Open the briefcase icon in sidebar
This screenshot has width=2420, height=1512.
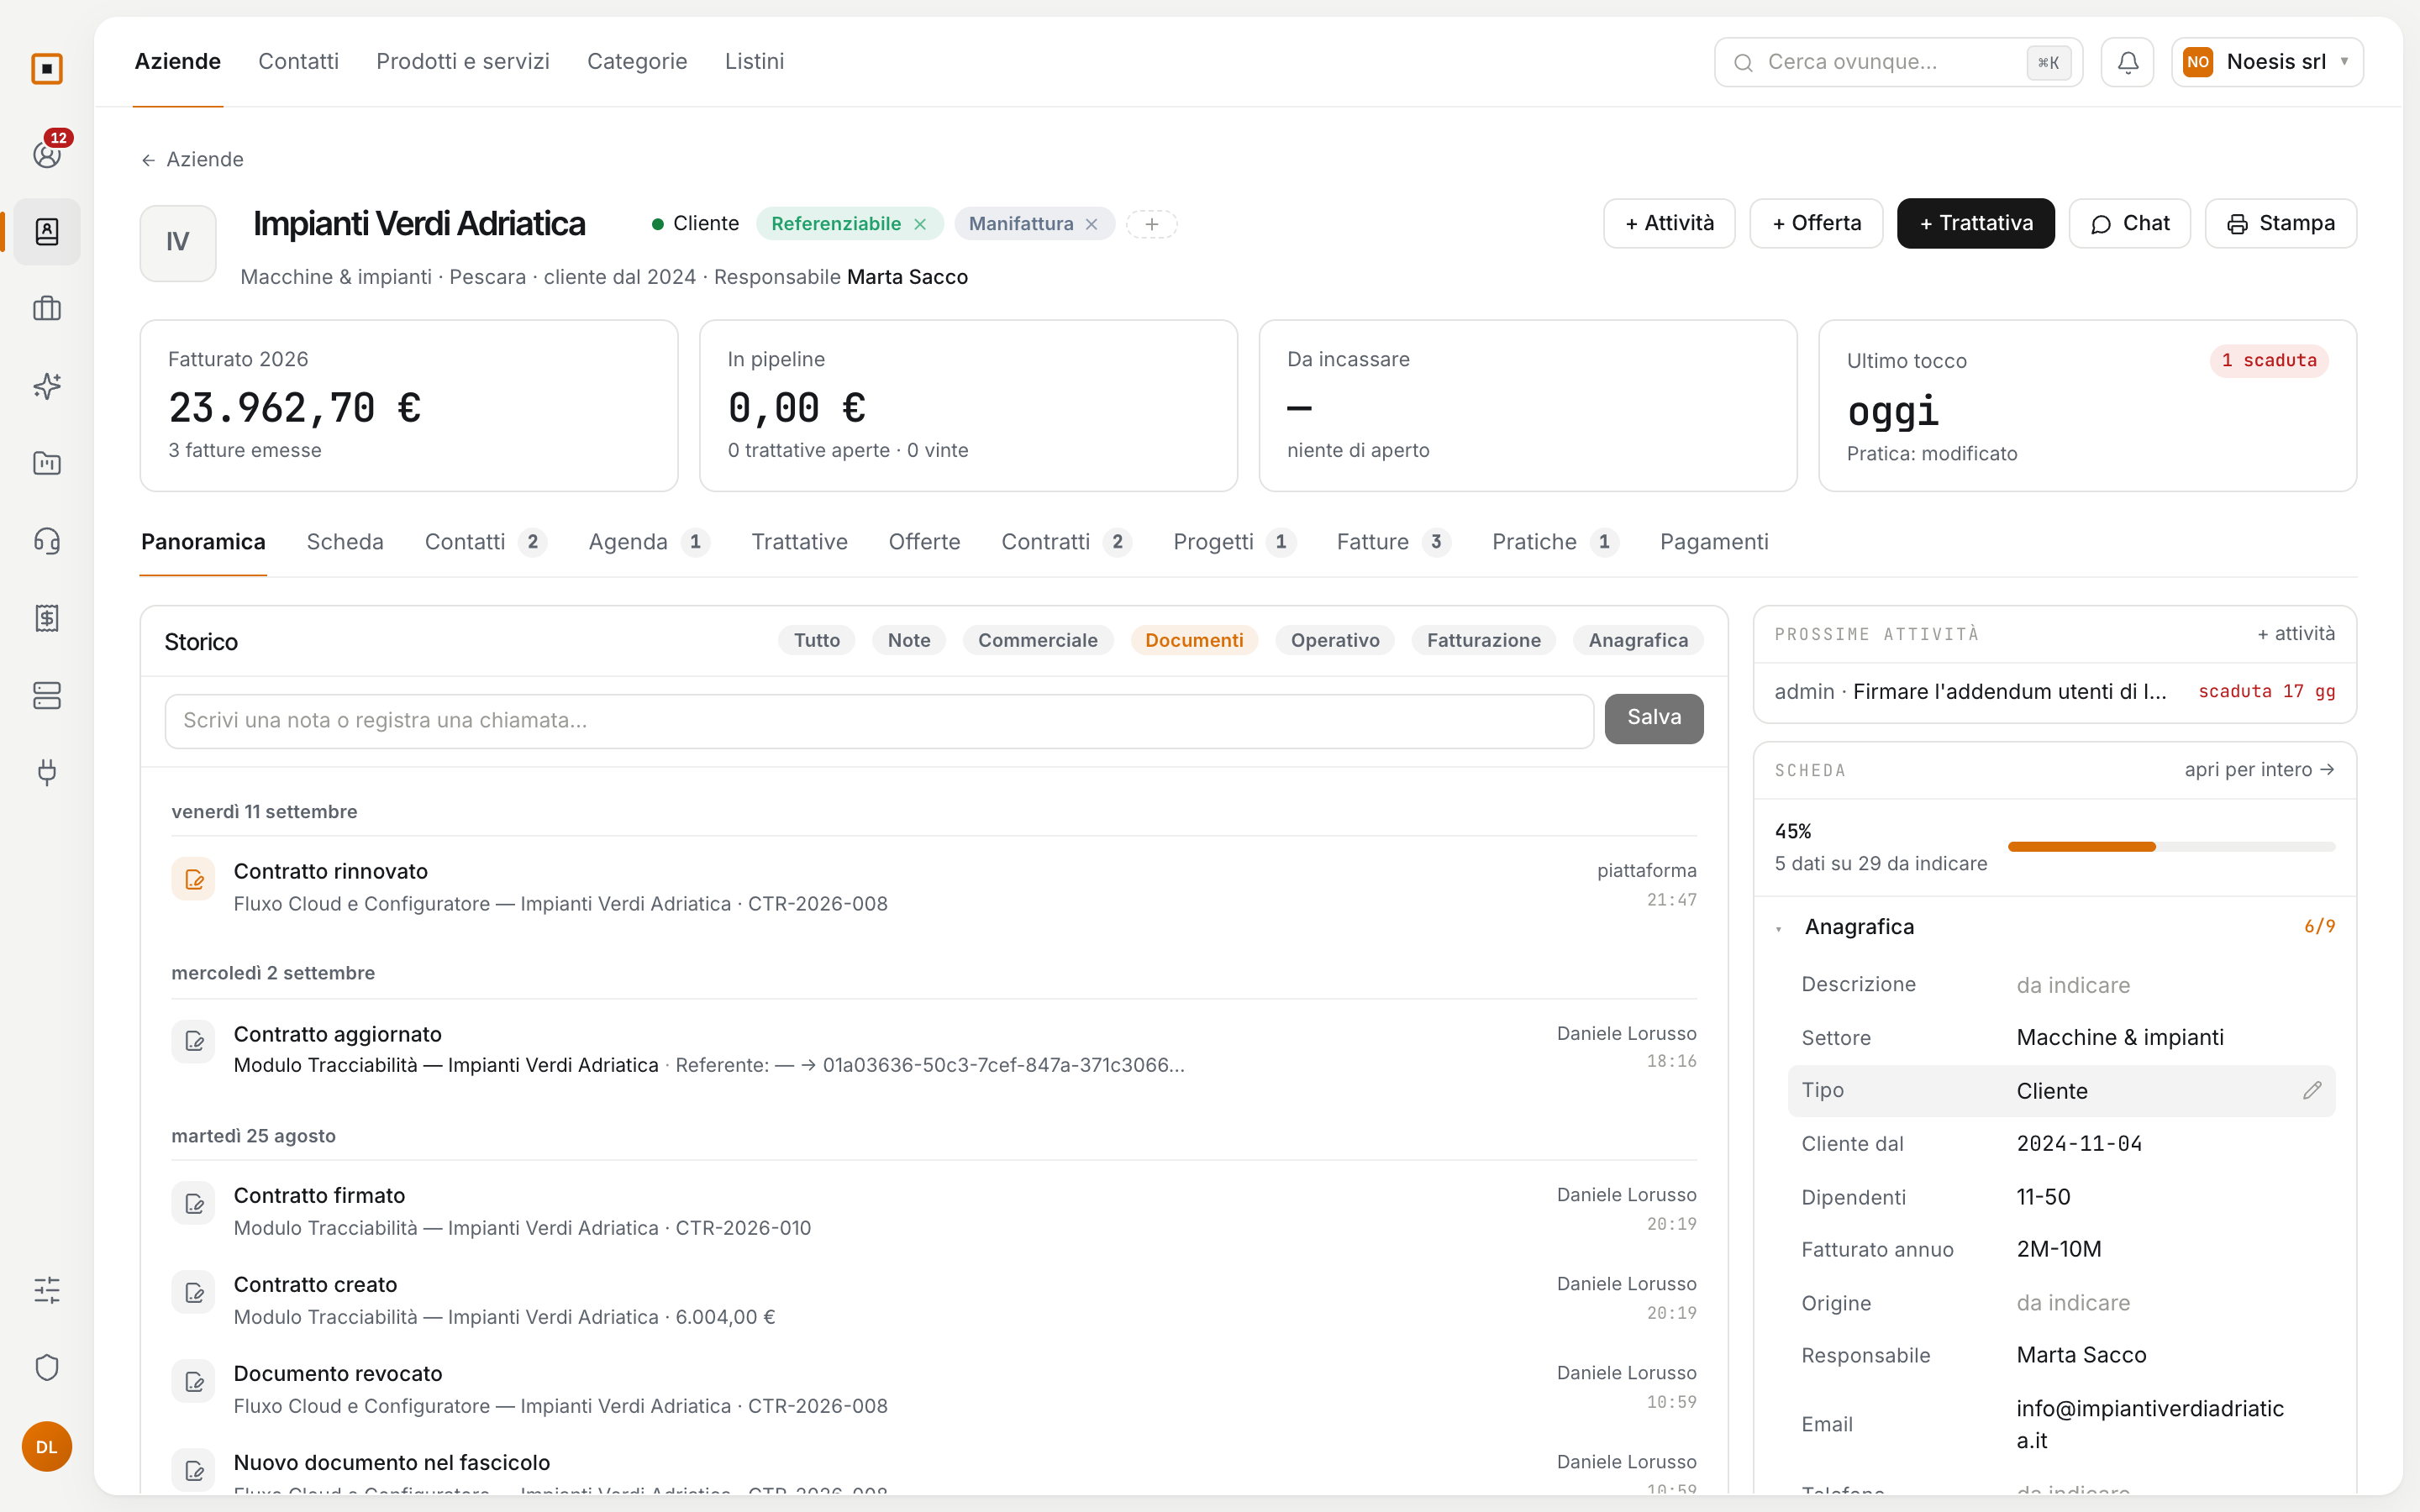tap(47, 309)
